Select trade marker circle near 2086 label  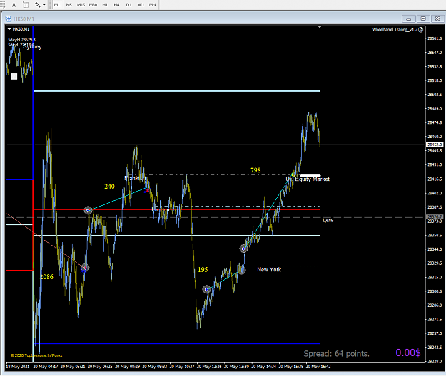[x=85, y=268]
